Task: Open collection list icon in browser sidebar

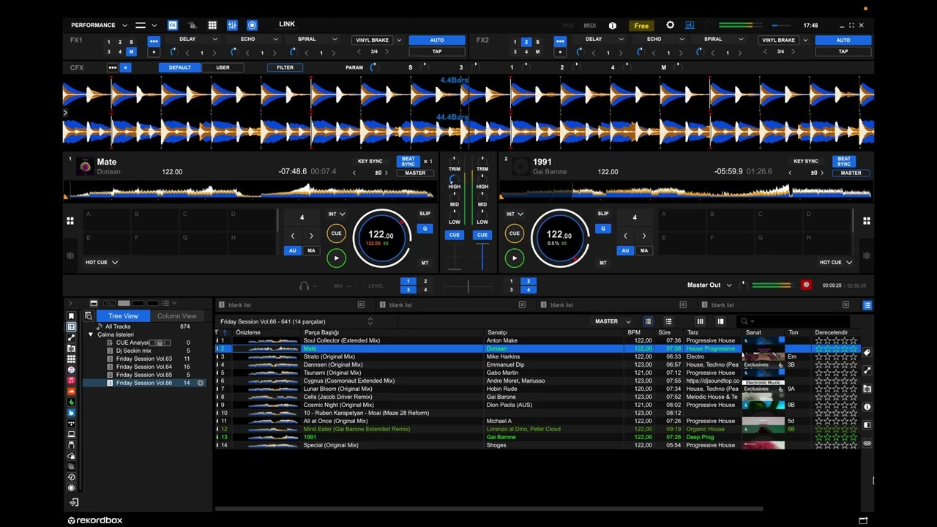Action: click(71, 327)
